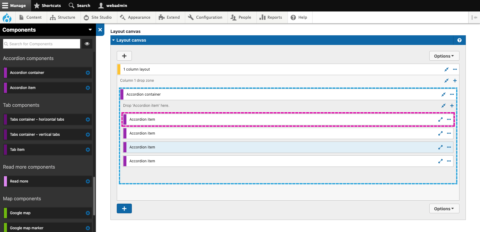Collapse the 1 column layout row
480x232 pixels.
[447, 69]
